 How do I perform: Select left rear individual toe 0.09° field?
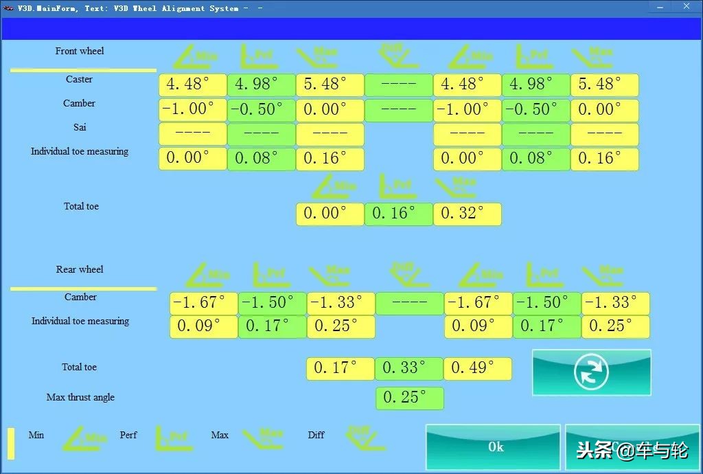[x=203, y=326]
